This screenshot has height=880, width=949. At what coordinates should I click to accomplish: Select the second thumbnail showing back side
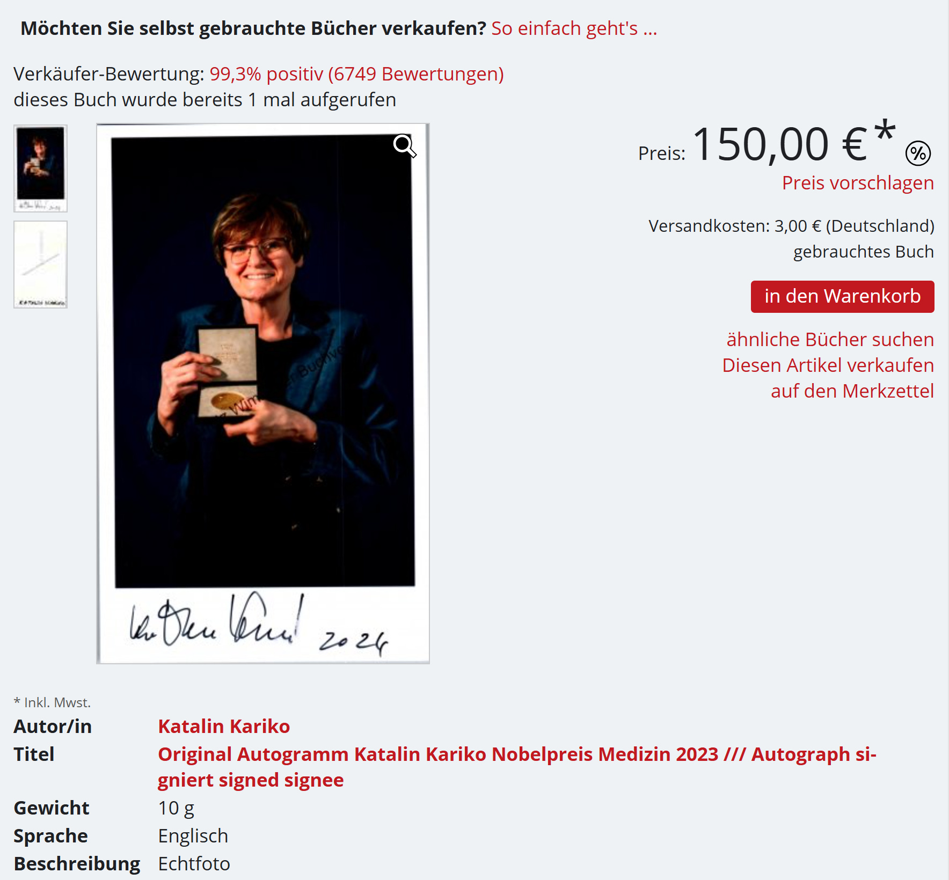[x=40, y=265]
